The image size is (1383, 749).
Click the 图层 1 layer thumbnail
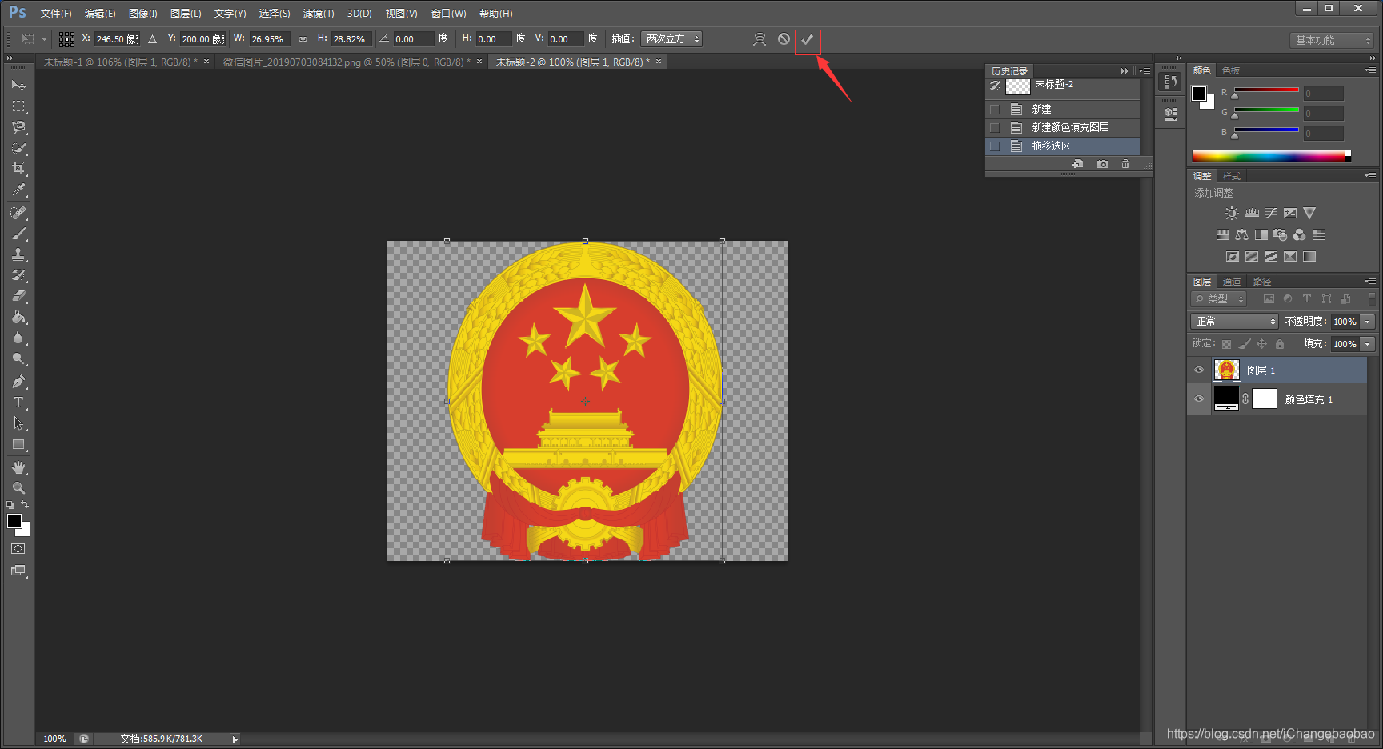click(1226, 370)
